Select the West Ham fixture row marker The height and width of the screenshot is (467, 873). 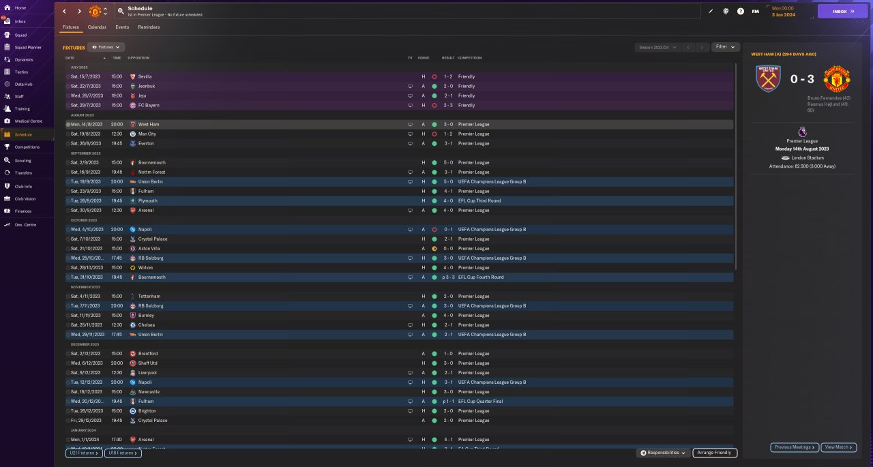68,125
